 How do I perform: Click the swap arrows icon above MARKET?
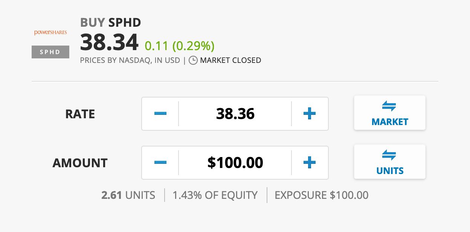pos(389,107)
